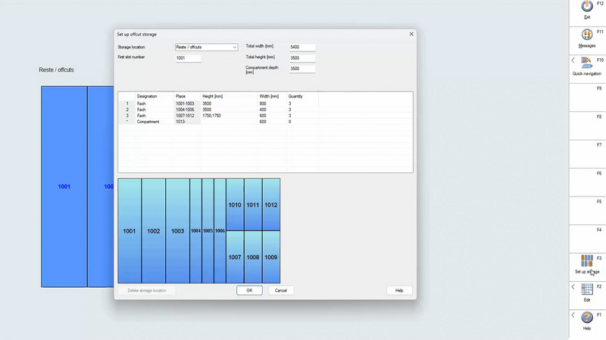The height and width of the screenshot is (340, 606).
Task: Open the Help icon in the sidebar (F1)
Action: tap(586, 317)
